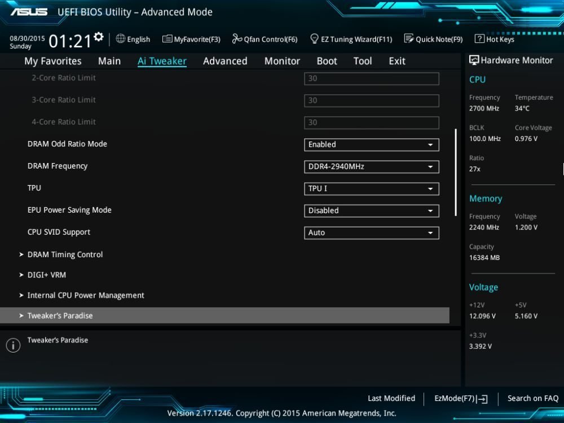Click the Version 2.17.1246 copyright text
The width and height of the screenshot is (564, 423).
(x=281, y=413)
